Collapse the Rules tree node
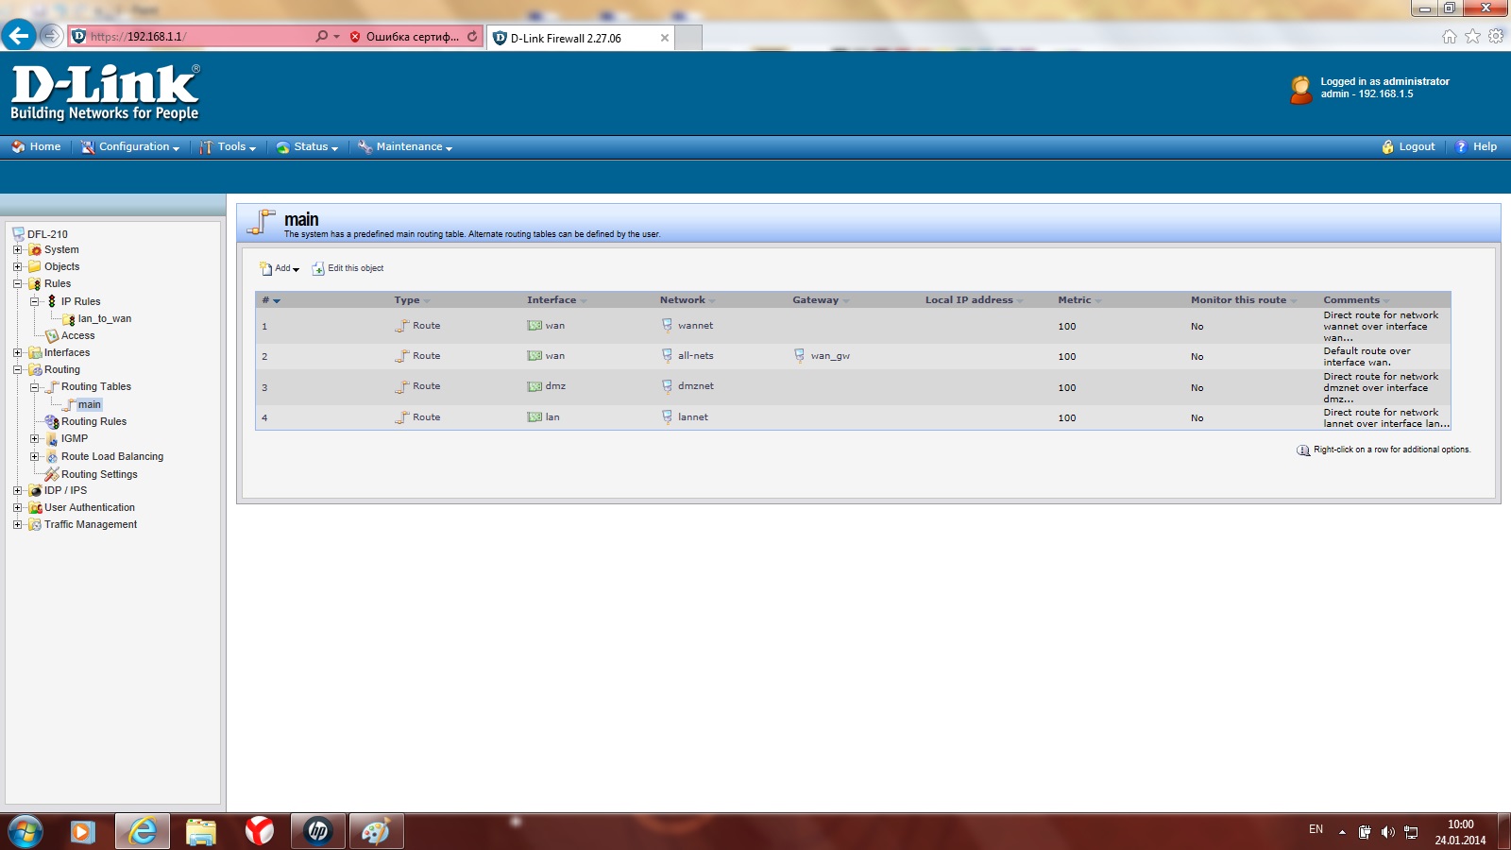 coord(17,284)
